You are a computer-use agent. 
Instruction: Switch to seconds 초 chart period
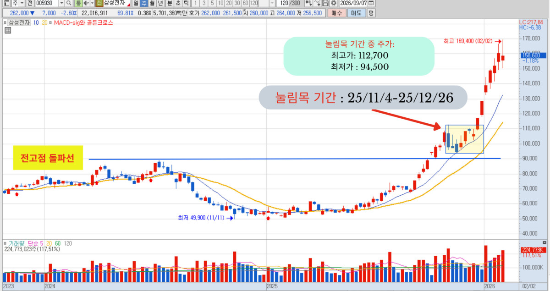178,3
